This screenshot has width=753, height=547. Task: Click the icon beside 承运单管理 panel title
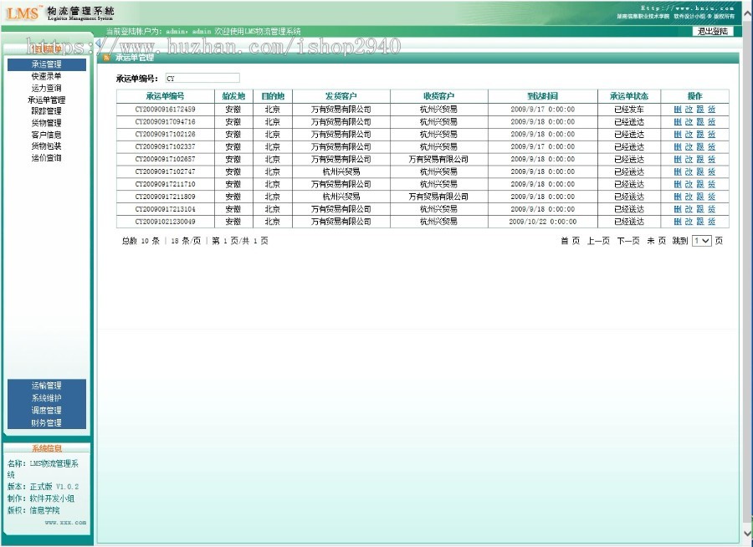pos(106,57)
